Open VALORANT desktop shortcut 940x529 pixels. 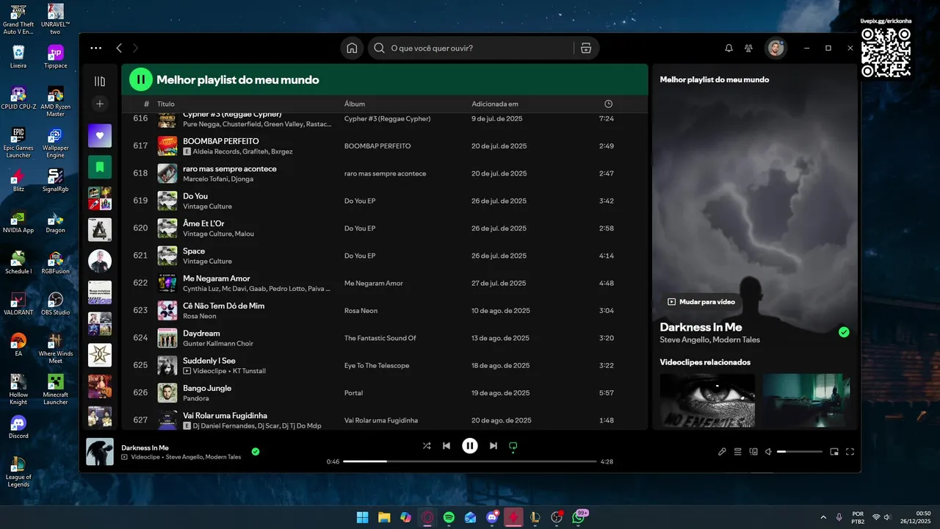click(x=18, y=303)
